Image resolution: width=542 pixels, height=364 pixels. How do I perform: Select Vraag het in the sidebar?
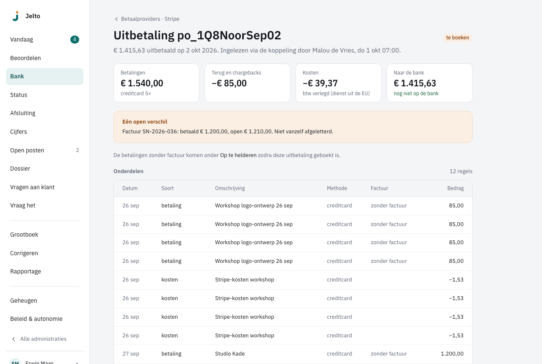coord(44,205)
